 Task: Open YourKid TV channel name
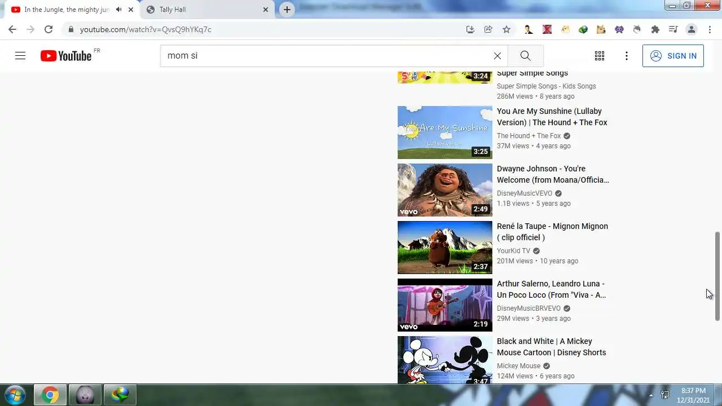click(513, 251)
